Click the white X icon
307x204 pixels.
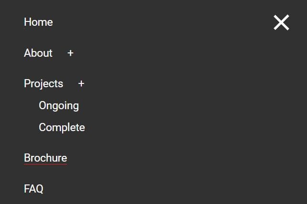pos(281,22)
